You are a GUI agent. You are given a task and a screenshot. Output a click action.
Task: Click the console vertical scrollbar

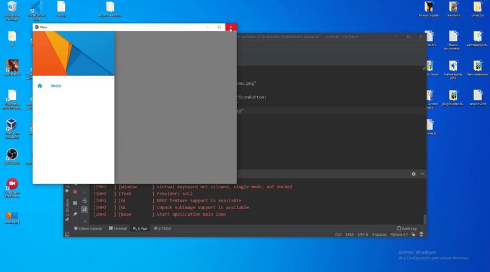click(424, 219)
